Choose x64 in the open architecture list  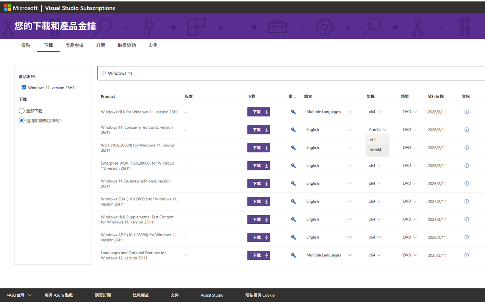click(x=377, y=140)
